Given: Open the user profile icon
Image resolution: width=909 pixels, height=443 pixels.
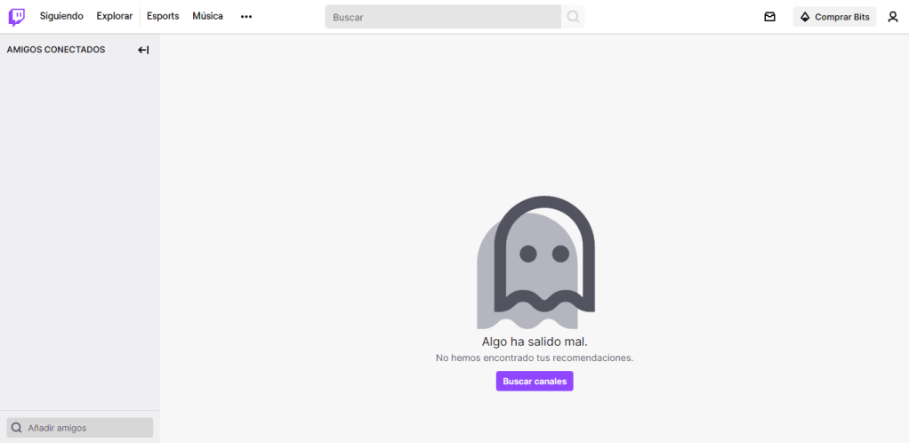Looking at the screenshot, I should coord(892,17).
